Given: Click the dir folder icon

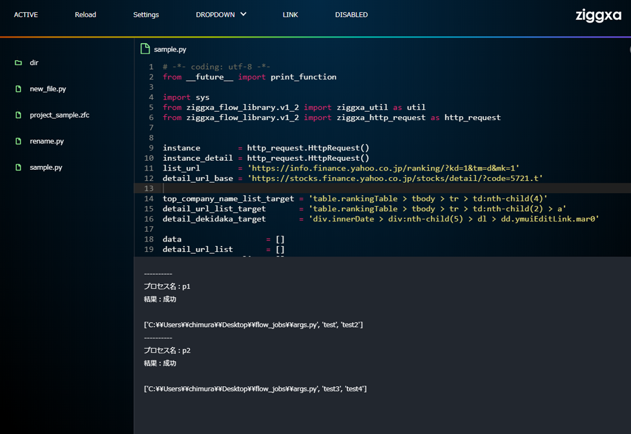Looking at the screenshot, I should click(x=18, y=63).
